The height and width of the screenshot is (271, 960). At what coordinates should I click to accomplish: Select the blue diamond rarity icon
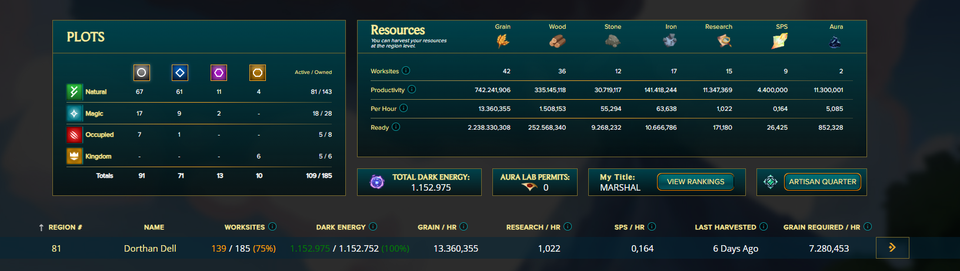[180, 73]
